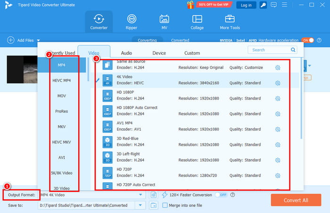Image resolution: width=330 pixels, height=213 pixels.
Task: Click snapshot settings icon beside output format
Action: tap(154, 195)
